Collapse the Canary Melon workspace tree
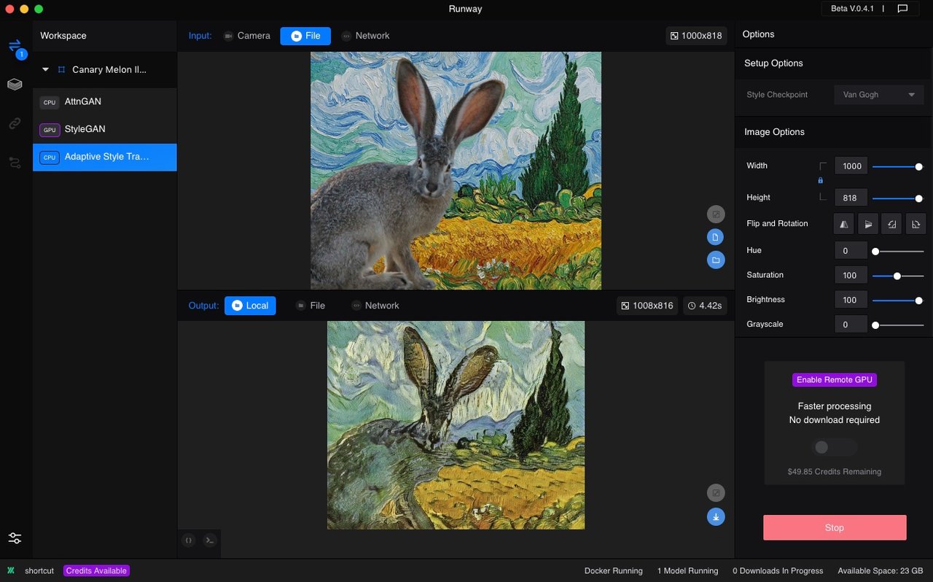Viewport: 933px width, 582px height. pos(45,70)
